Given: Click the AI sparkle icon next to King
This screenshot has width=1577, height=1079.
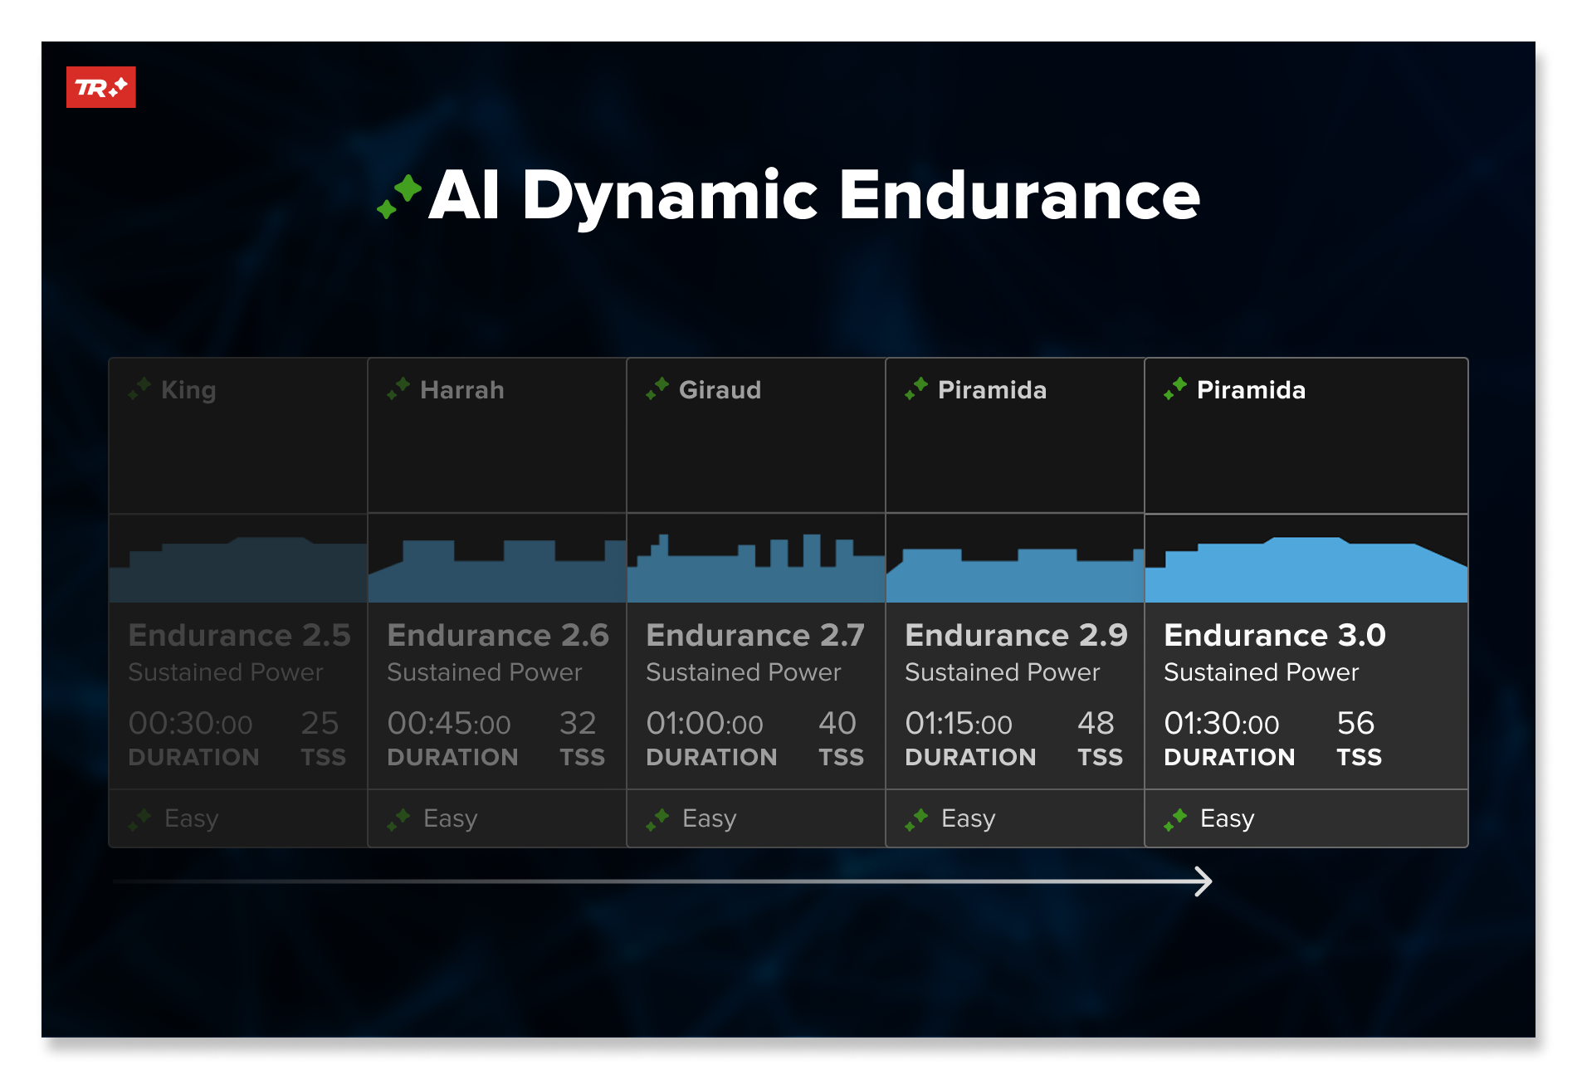Looking at the screenshot, I should pyautogui.click(x=139, y=388).
